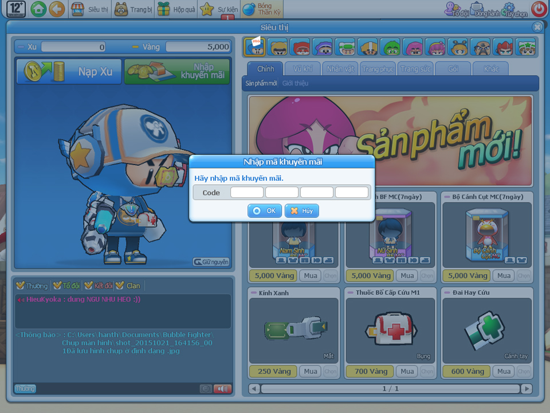
Task: Switch to the Khác tab
Action: pyautogui.click(x=491, y=69)
